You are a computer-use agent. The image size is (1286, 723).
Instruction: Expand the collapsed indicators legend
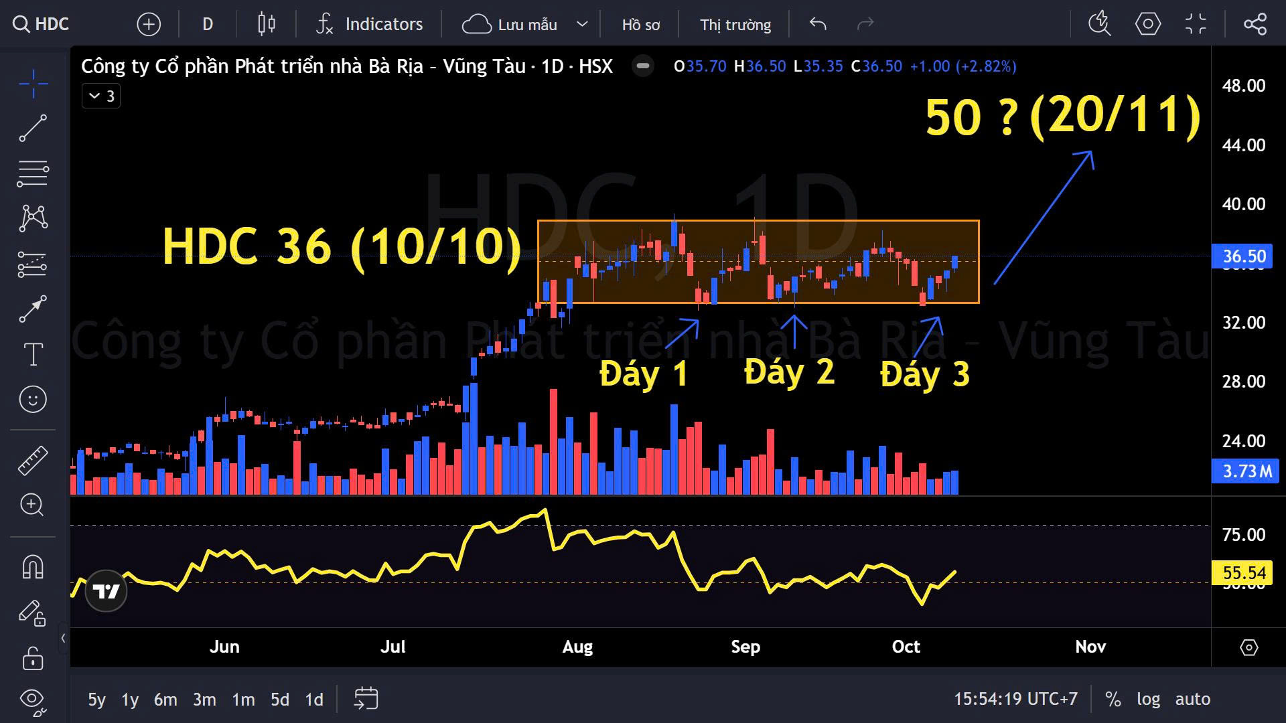(x=101, y=96)
